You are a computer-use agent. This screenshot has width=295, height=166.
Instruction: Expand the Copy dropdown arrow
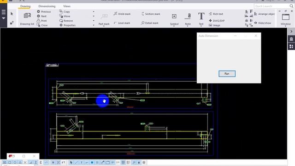tap(94, 12)
